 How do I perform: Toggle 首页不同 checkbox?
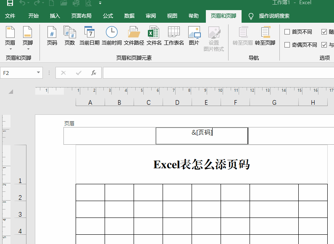(x=287, y=32)
